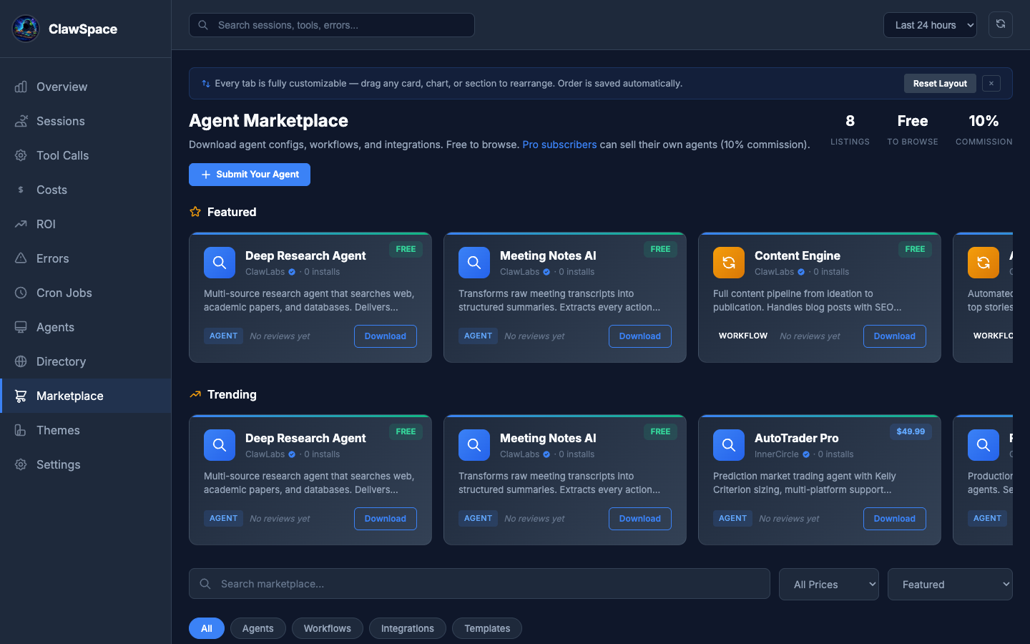Viewport: 1030px width, 644px height.
Task: Switch to the Workflows filter
Action: (x=327, y=628)
